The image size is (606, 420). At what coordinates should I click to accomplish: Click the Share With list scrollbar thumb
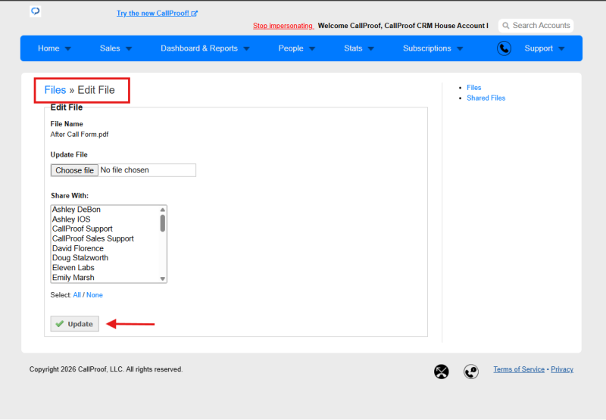163,223
